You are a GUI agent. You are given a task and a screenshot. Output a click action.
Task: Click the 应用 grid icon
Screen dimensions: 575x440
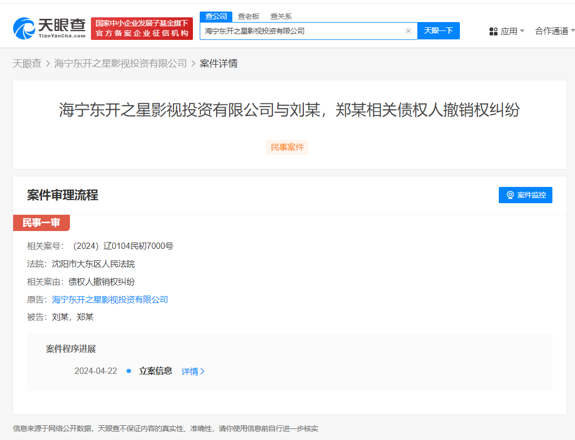493,32
